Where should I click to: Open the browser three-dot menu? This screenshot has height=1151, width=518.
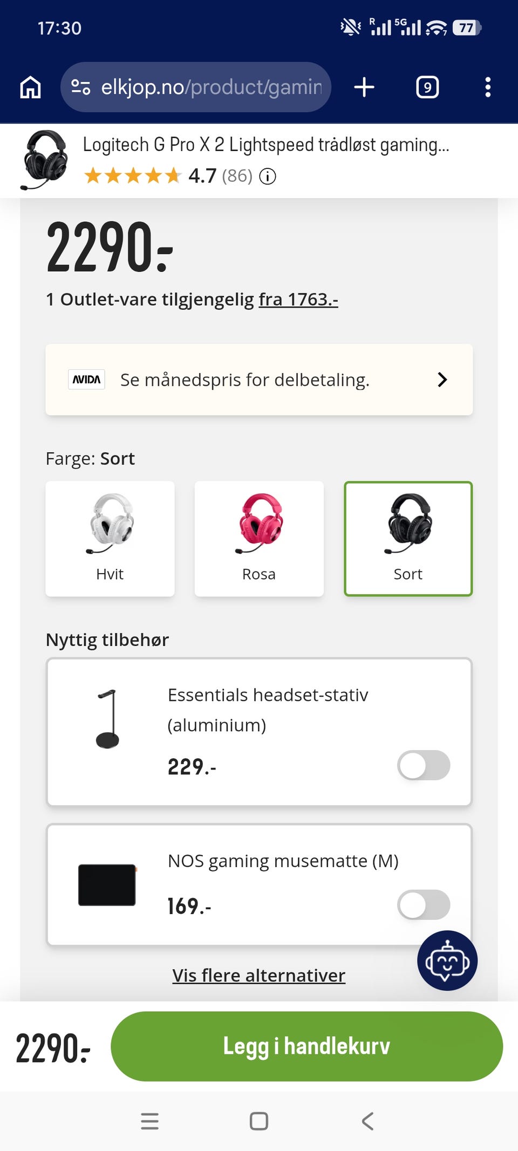488,87
